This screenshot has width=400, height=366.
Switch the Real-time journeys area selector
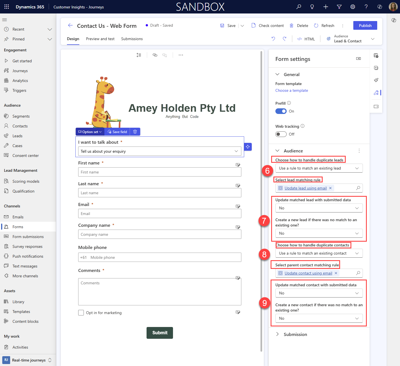(27, 360)
